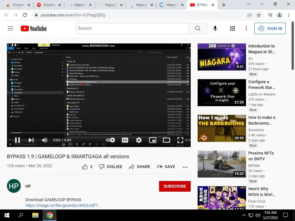The image size is (295, 221).
Task: Open Windows taskbar search
Action: [21, 215]
